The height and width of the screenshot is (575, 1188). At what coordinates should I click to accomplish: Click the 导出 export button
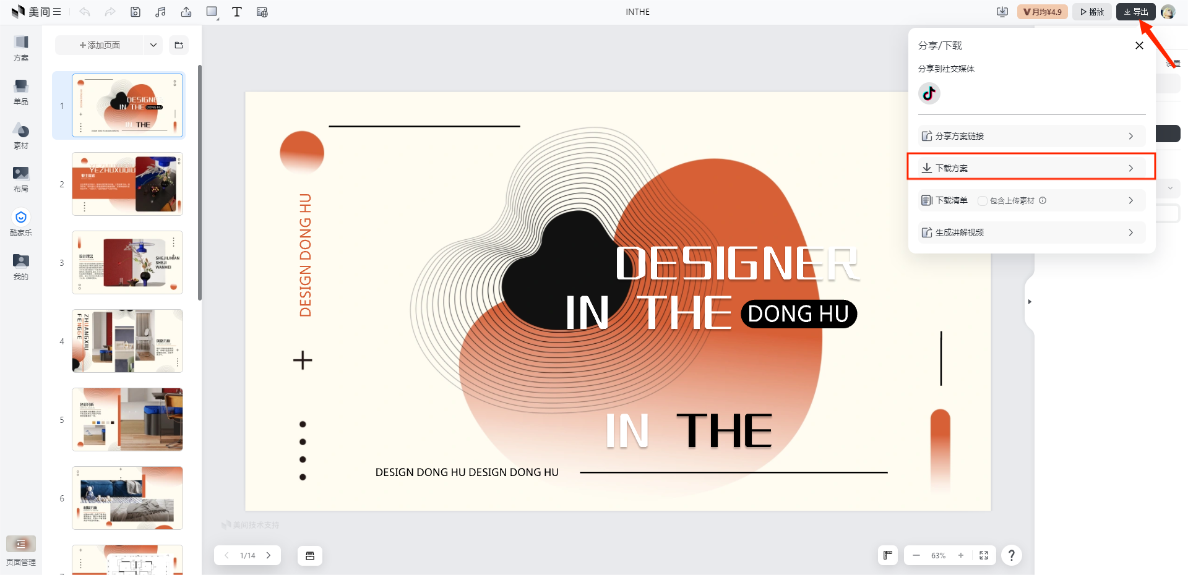pyautogui.click(x=1135, y=12)
